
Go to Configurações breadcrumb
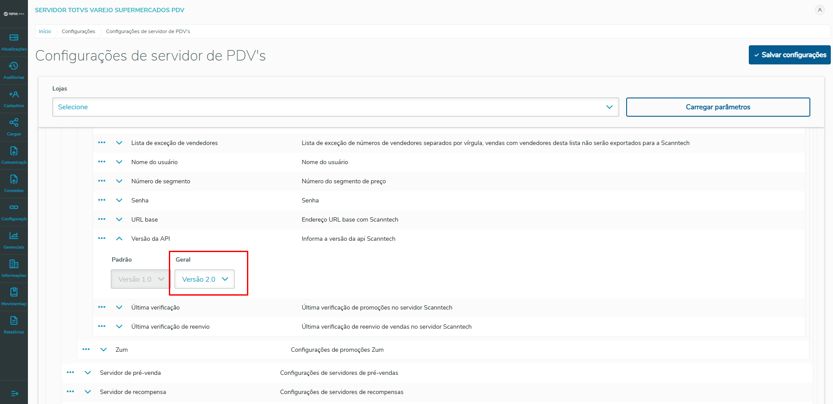79,31
